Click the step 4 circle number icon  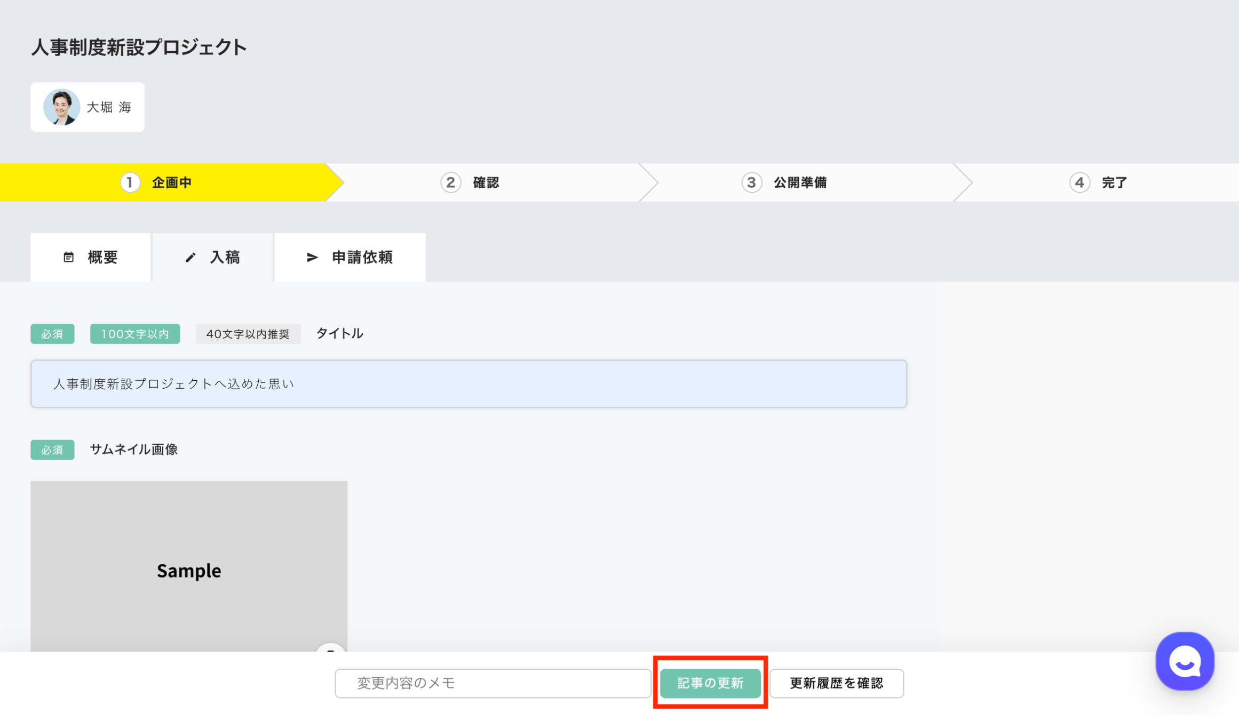[x=1079, y=183]
